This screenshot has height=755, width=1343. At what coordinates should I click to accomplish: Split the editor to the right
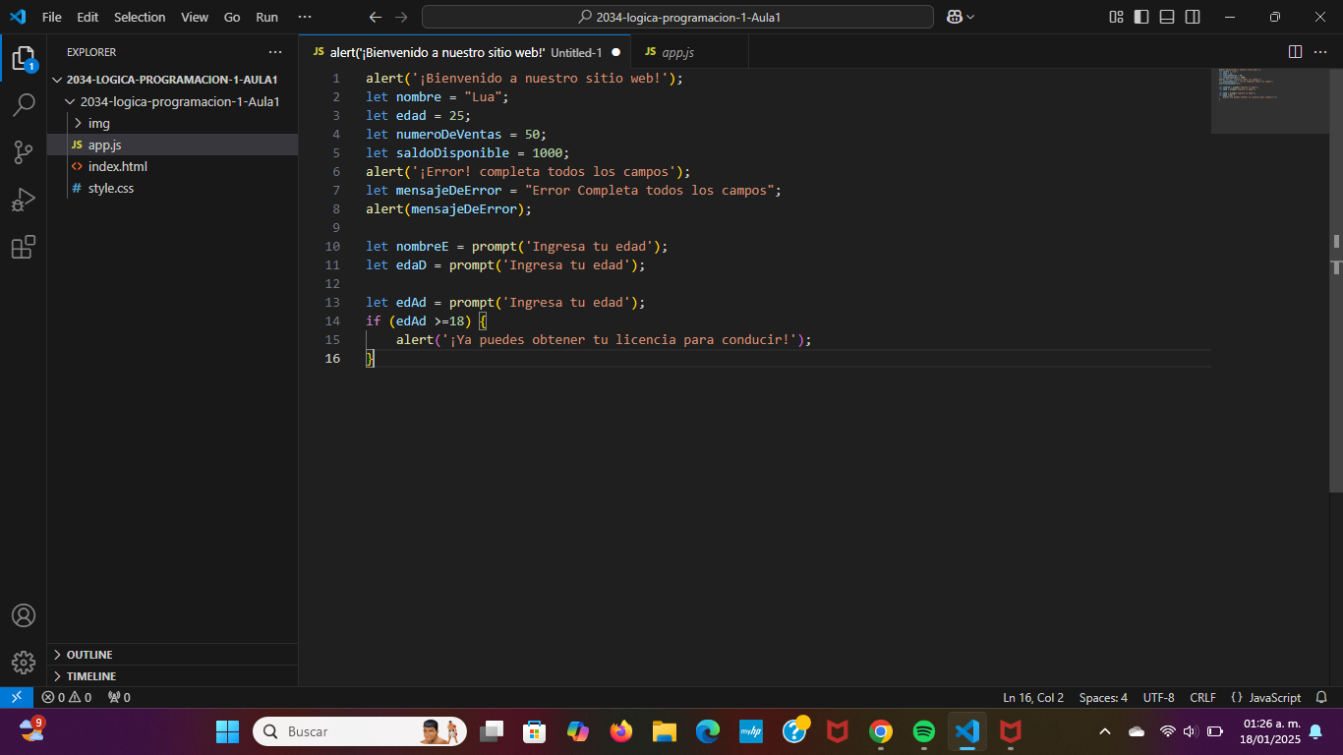pos(1295,51)
